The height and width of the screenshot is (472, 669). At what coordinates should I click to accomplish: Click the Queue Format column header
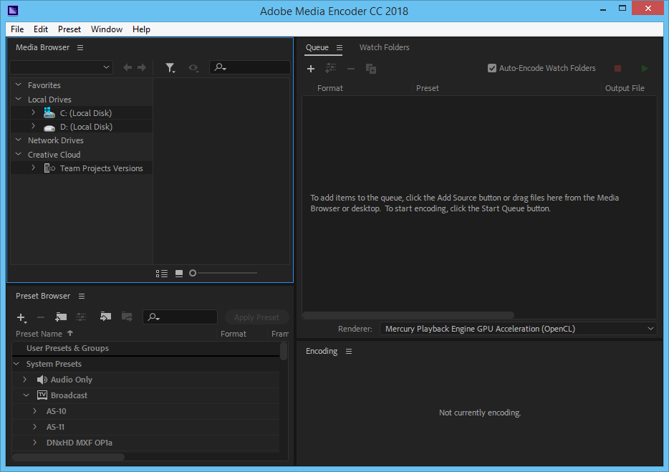pyautogui.click(x=329, y=88)
